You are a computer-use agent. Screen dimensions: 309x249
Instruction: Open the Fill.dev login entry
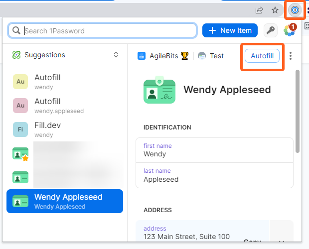click(x=65, y=129)
